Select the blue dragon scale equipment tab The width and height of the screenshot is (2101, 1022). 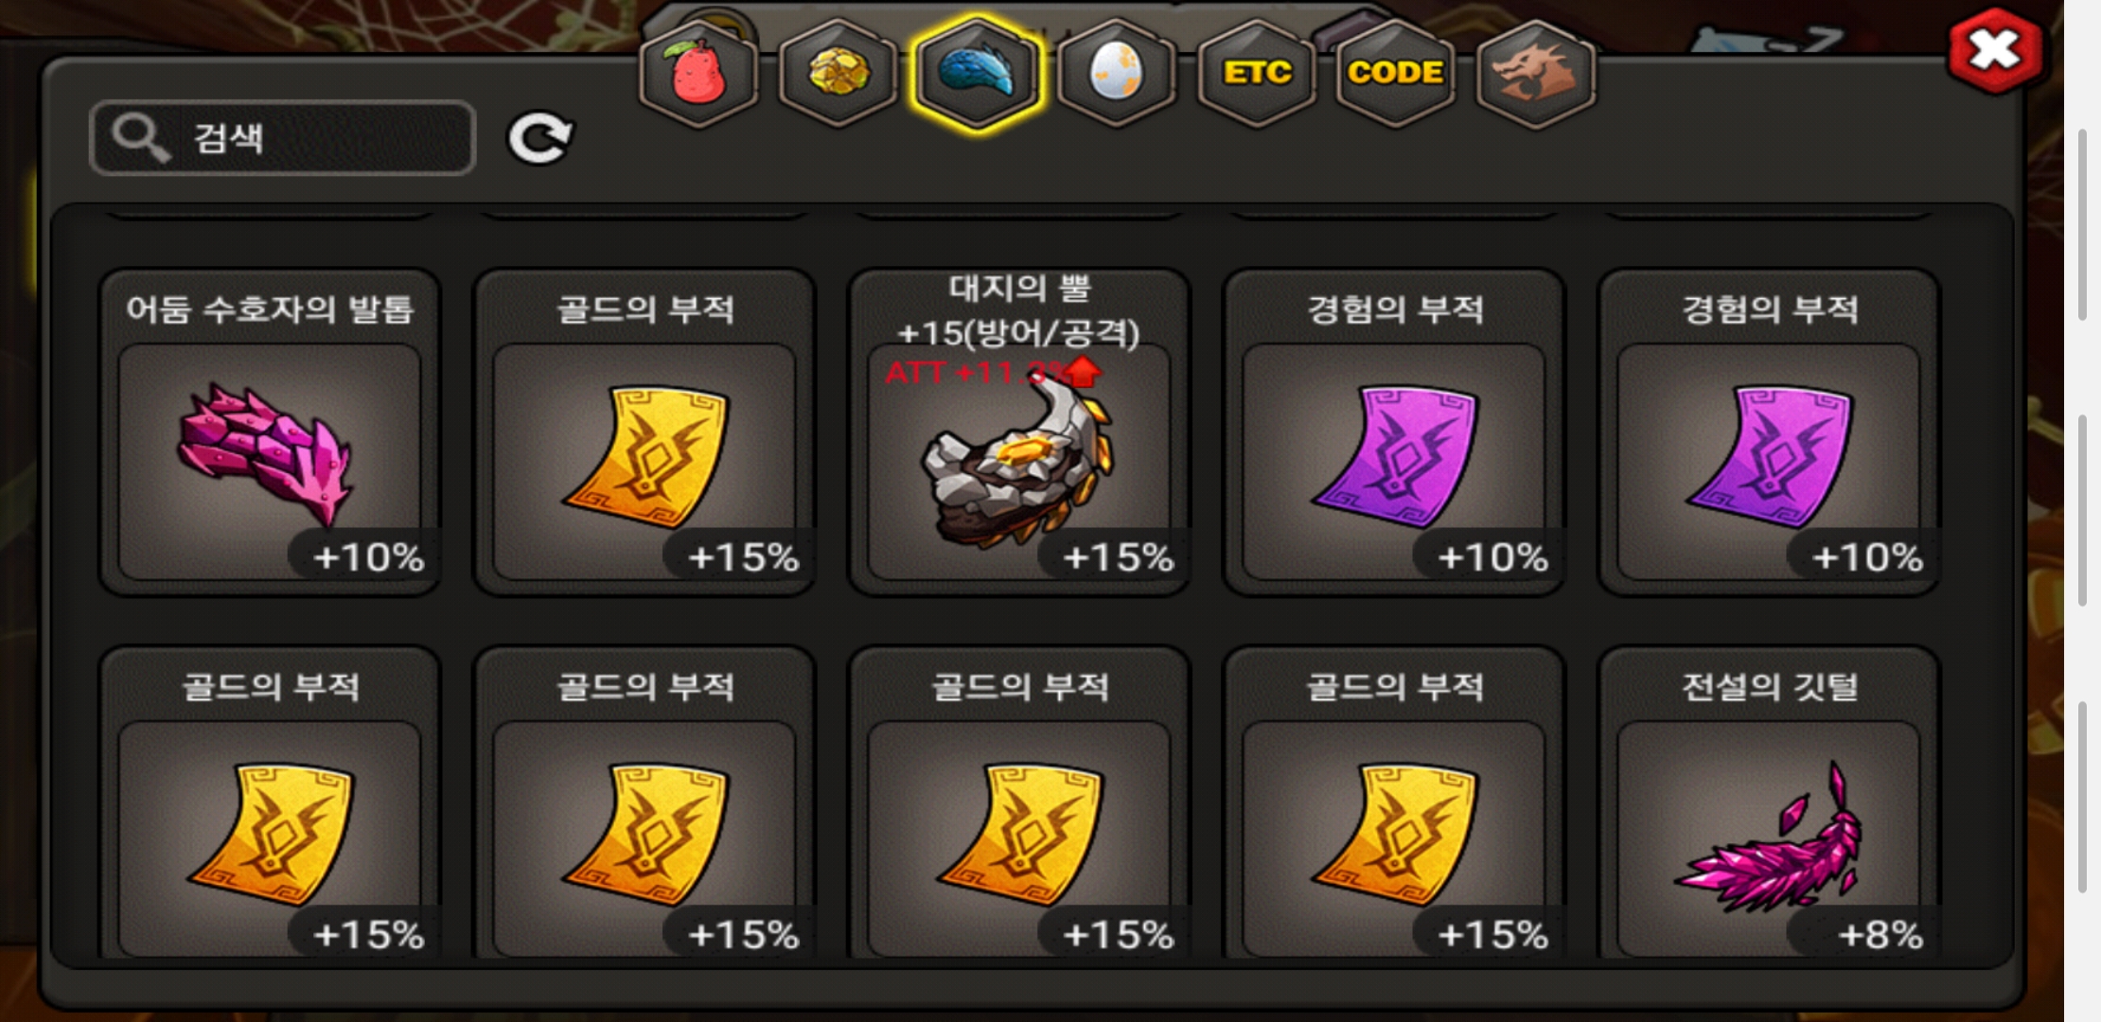977,73
